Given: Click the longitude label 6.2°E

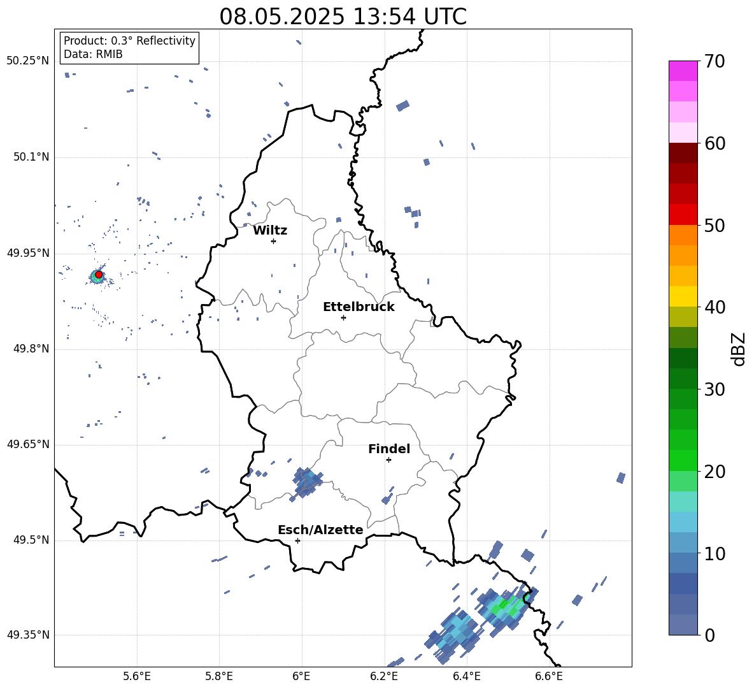Looking at the screenshot, I should pyautogui.click(x=384, y=676).
